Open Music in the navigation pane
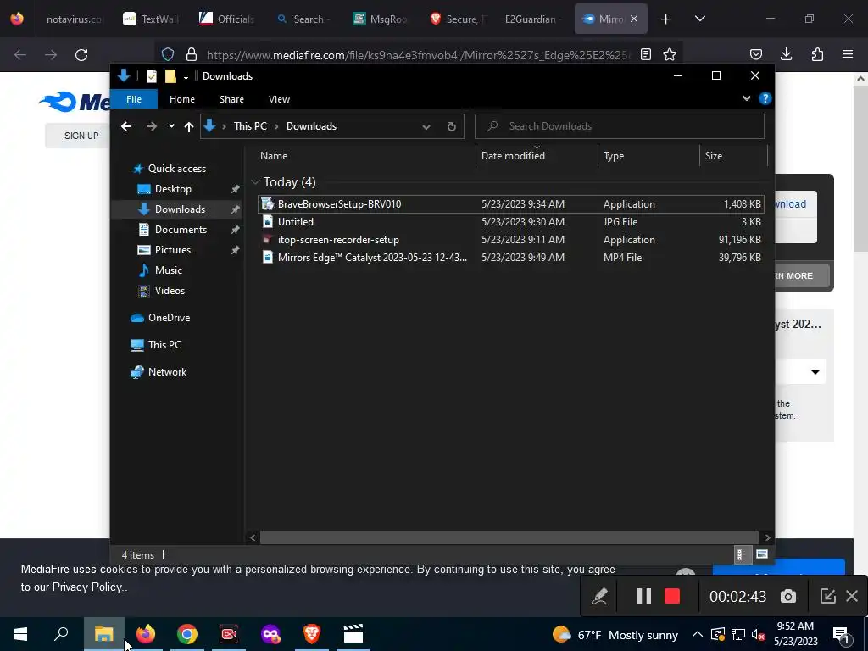Image resolution: width=868 pixels, height=651 pixels. pos(169,270)
